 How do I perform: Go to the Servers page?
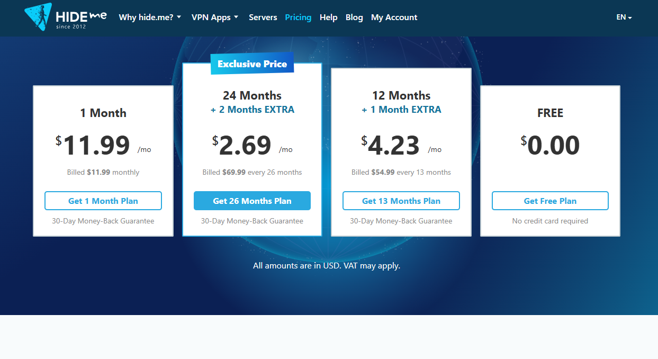(x=263, y=17)
